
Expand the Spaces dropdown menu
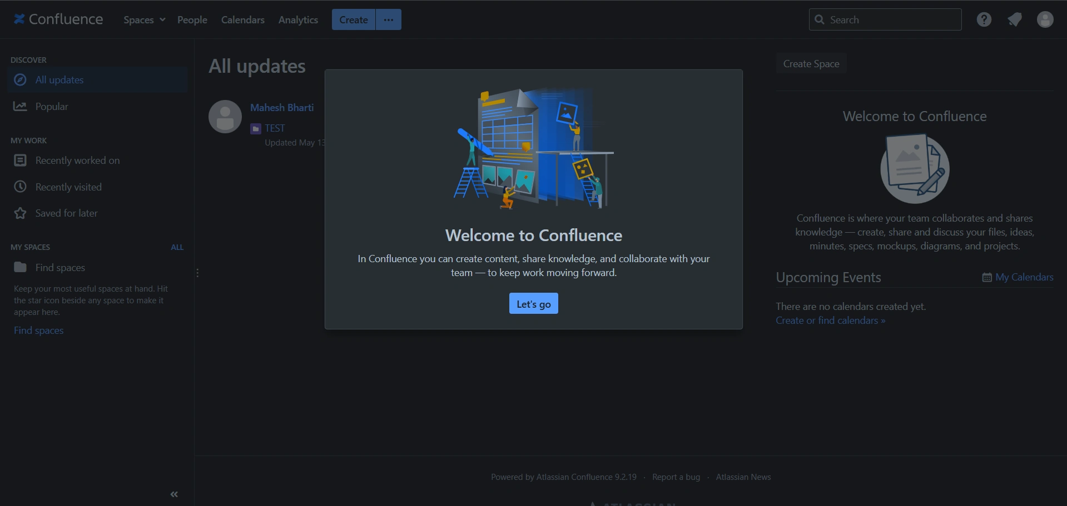point(145,19)
